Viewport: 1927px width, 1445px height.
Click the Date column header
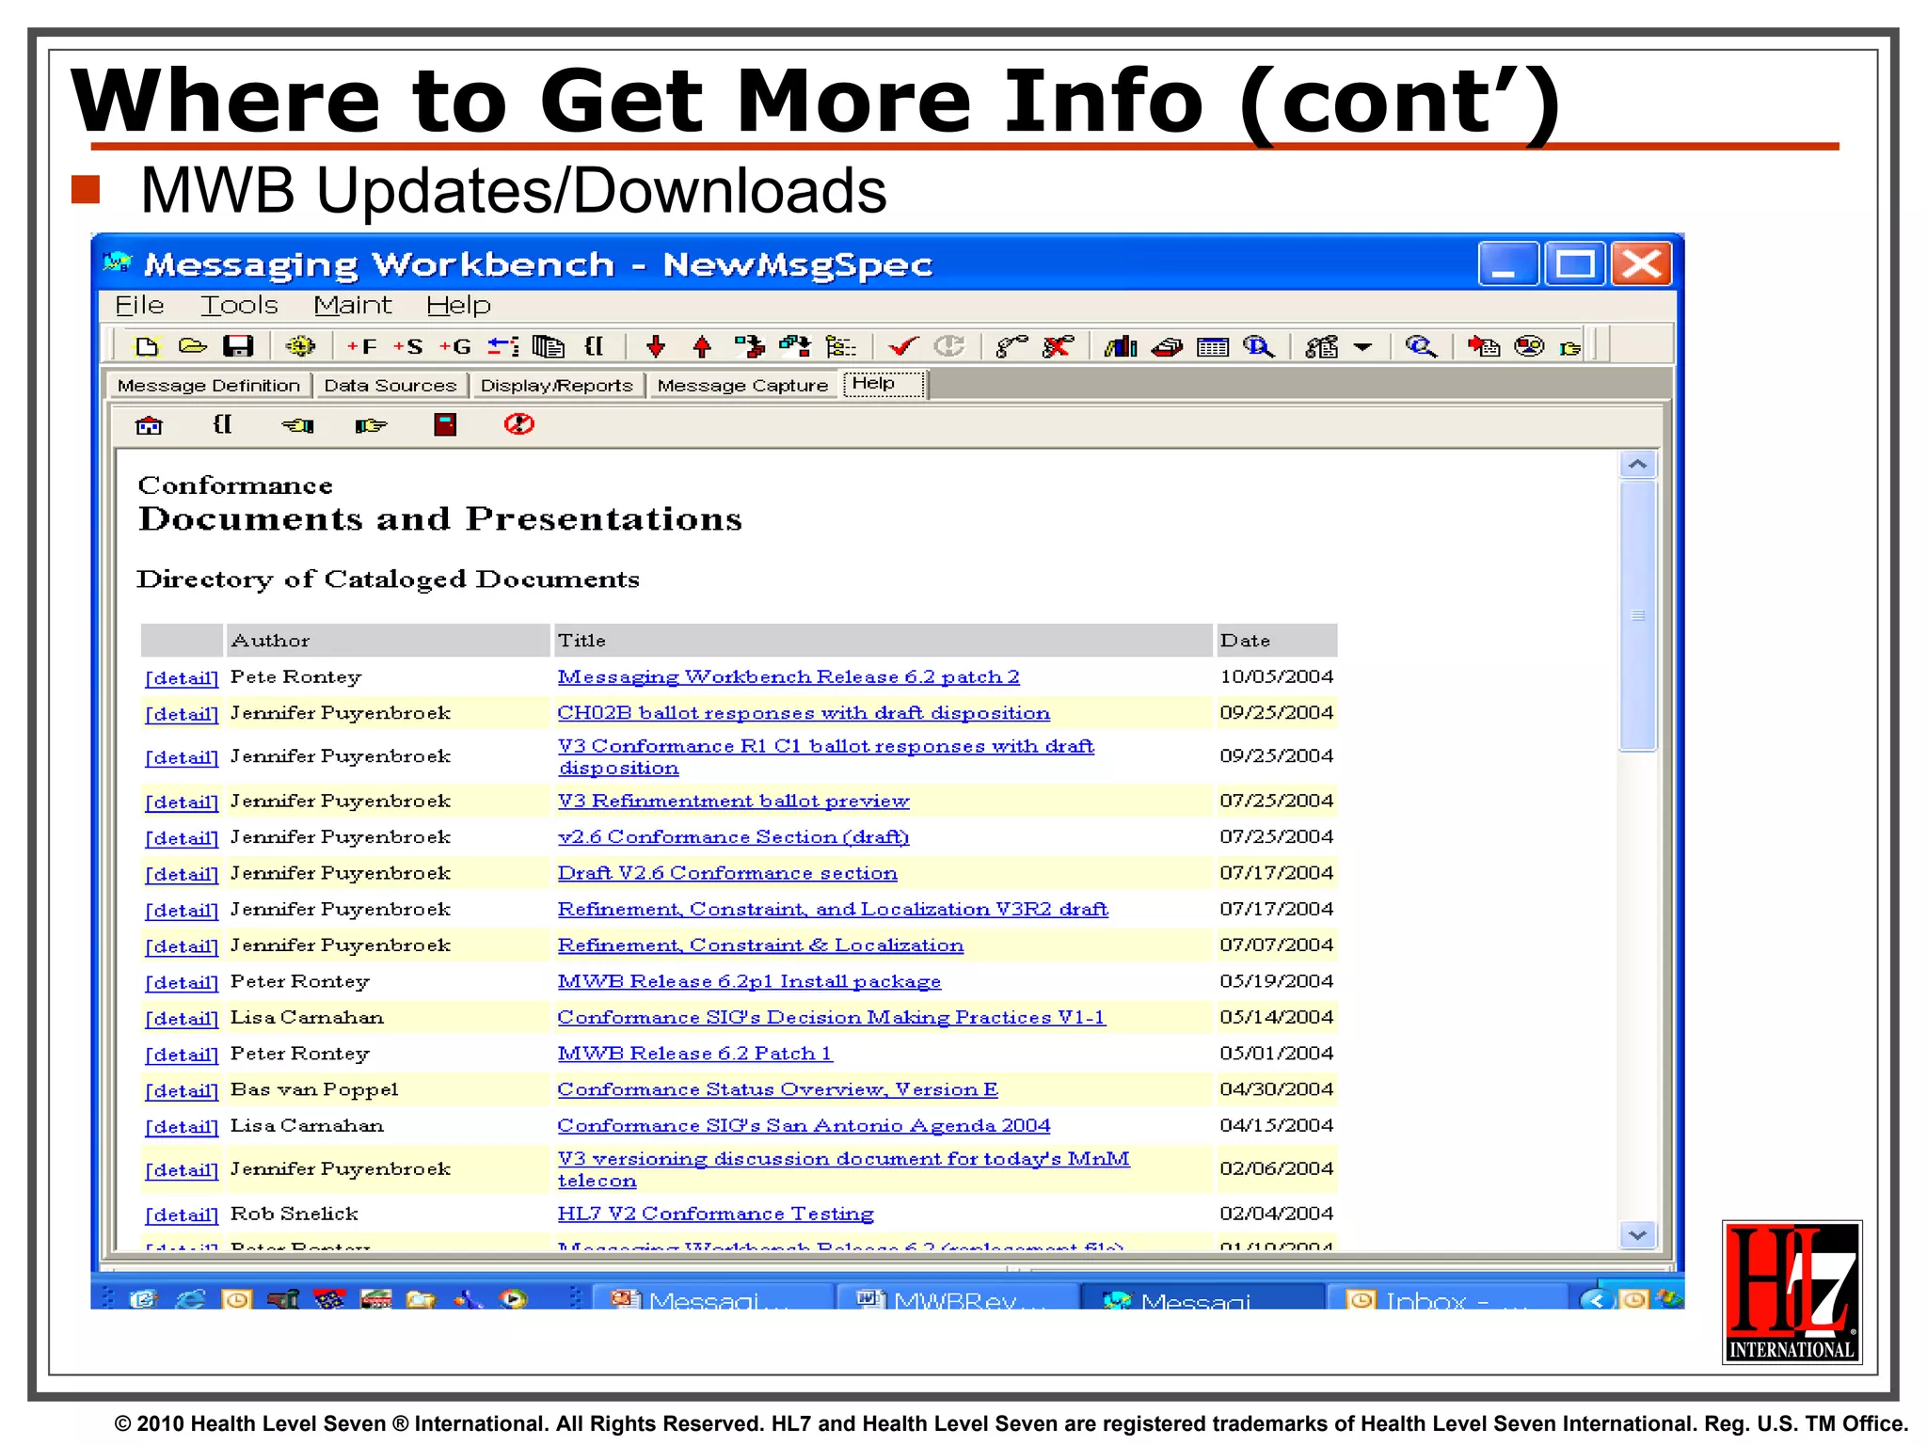tap(1277, 641)
